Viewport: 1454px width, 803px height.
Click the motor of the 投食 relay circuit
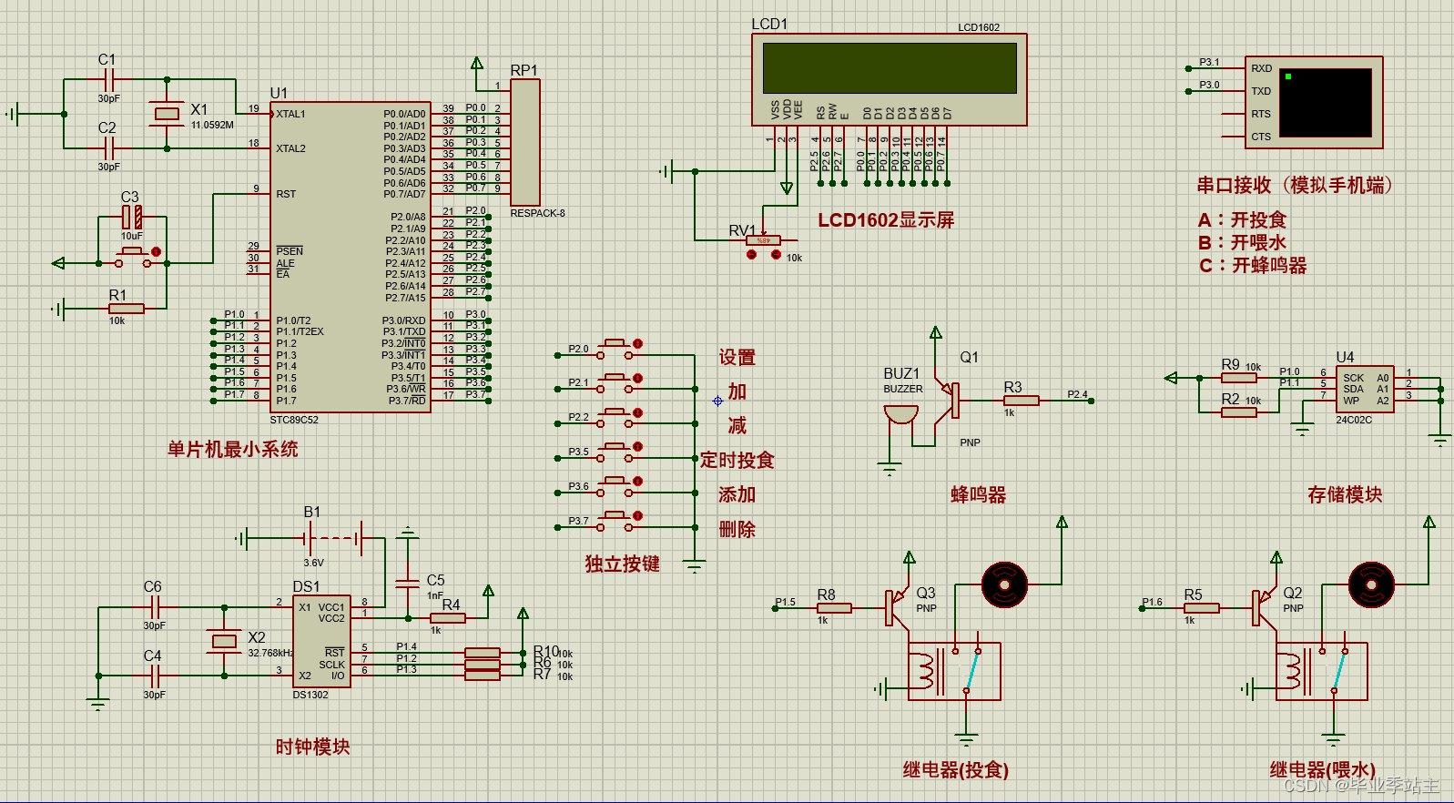(x=1004, y=584)
